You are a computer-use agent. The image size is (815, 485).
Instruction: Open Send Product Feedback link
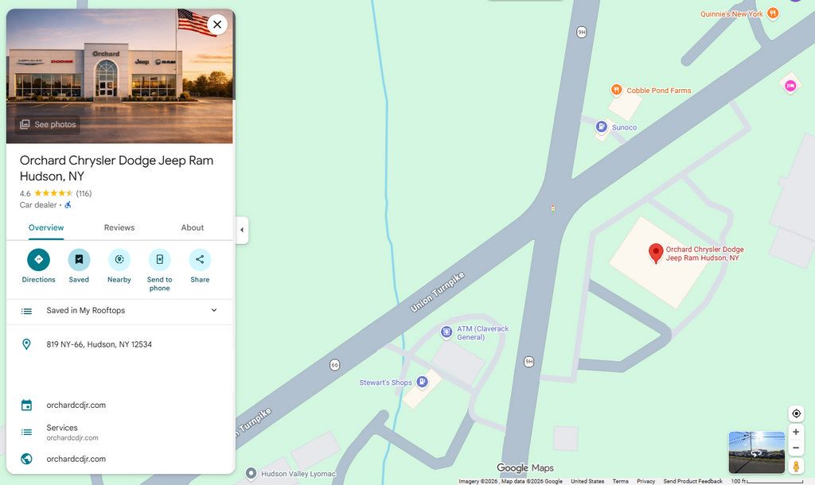click(693, 481)
